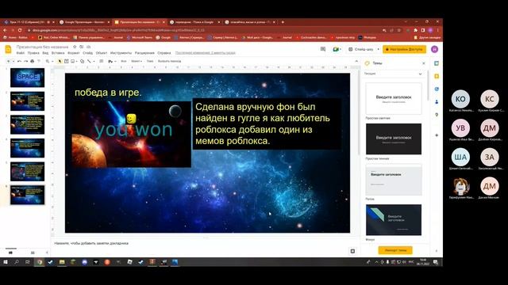
Task: Open the Windows Start menu
Action: [x=6, y=262]
